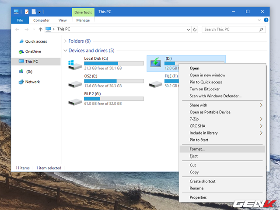This screenshot has width=280, height=210.
Task: Refresh the This PC view
Action: click(x=195, y=30)
